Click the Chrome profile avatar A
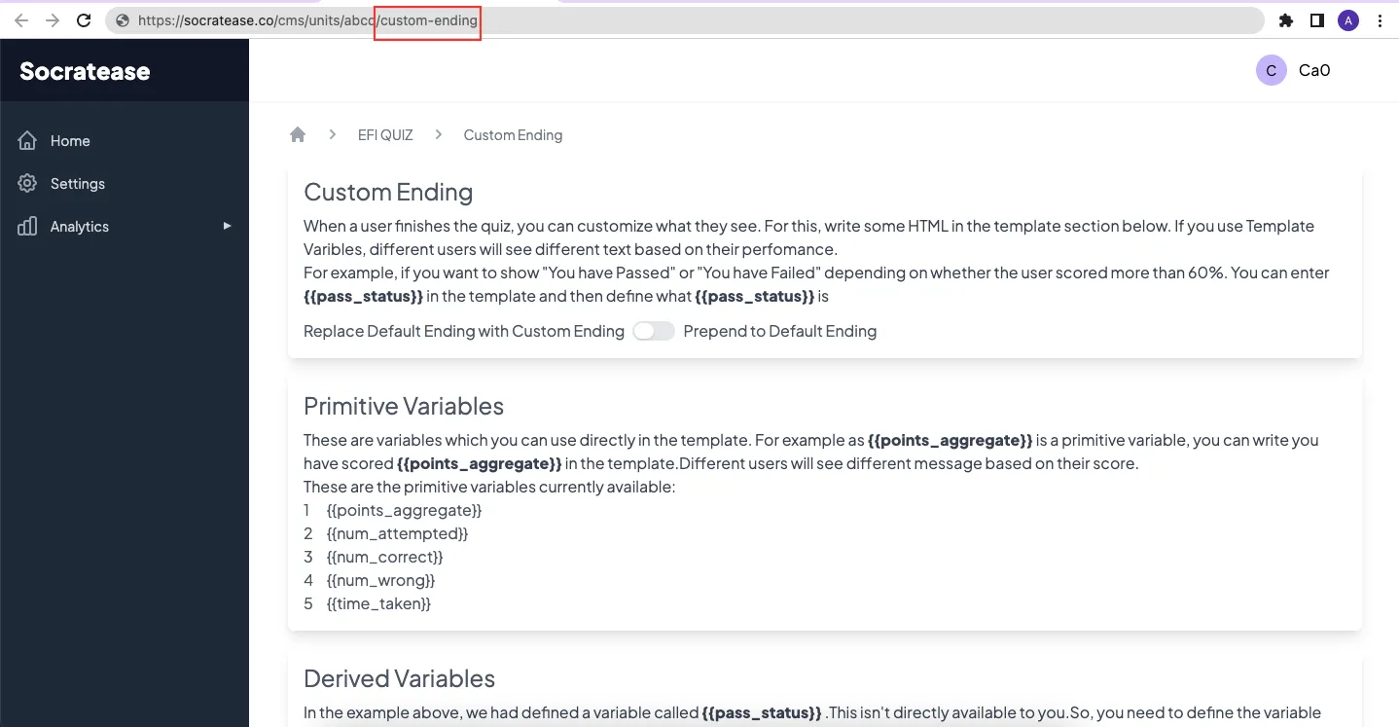The image size is (1399, 727). 1347,20
